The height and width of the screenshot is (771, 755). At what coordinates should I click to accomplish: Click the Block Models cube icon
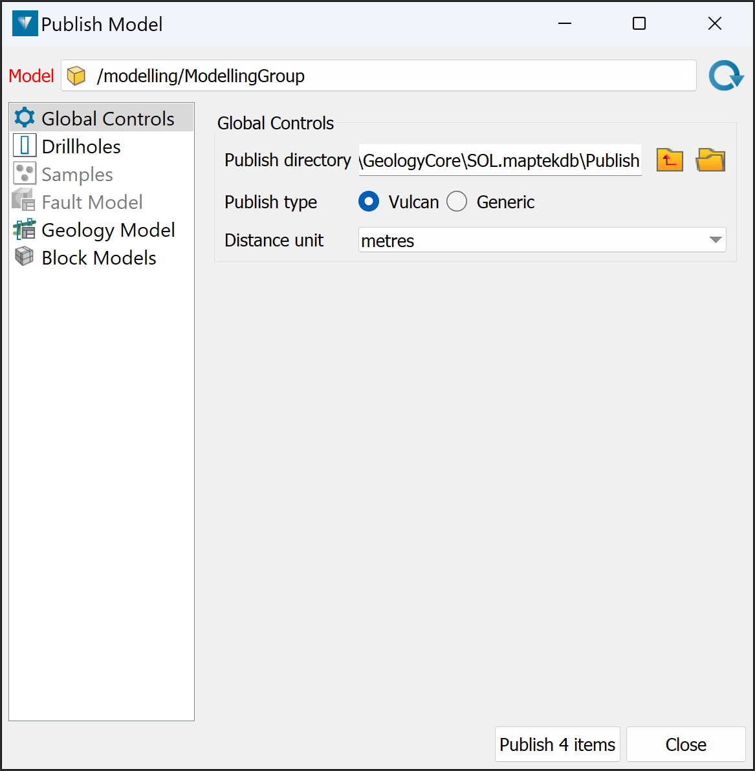tap(25, 257)
